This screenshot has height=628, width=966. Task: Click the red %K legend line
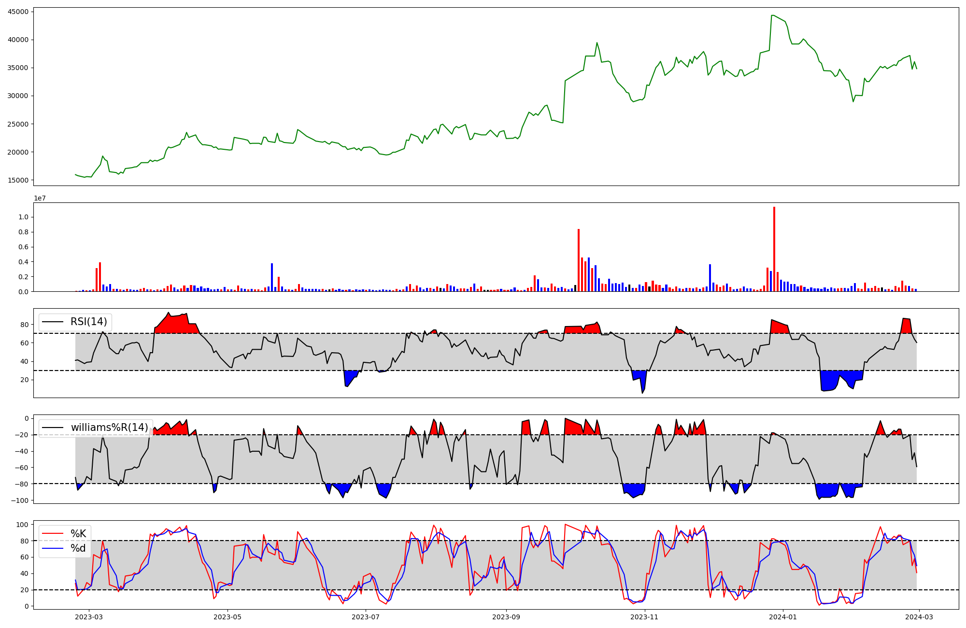pos(53,533)
